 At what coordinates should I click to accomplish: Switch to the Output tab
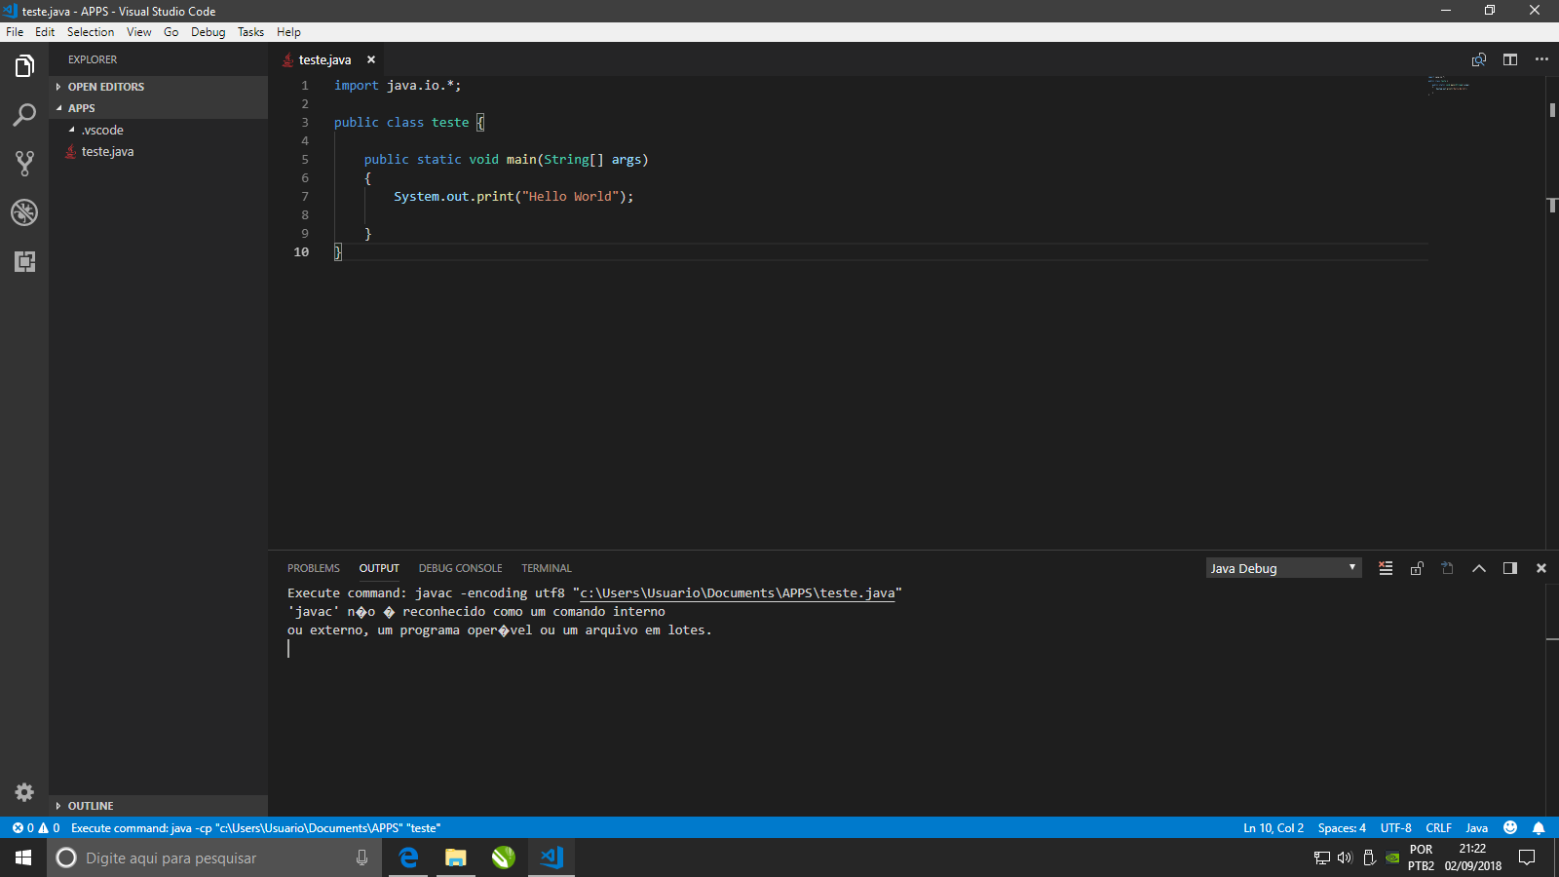click(379, 568)
